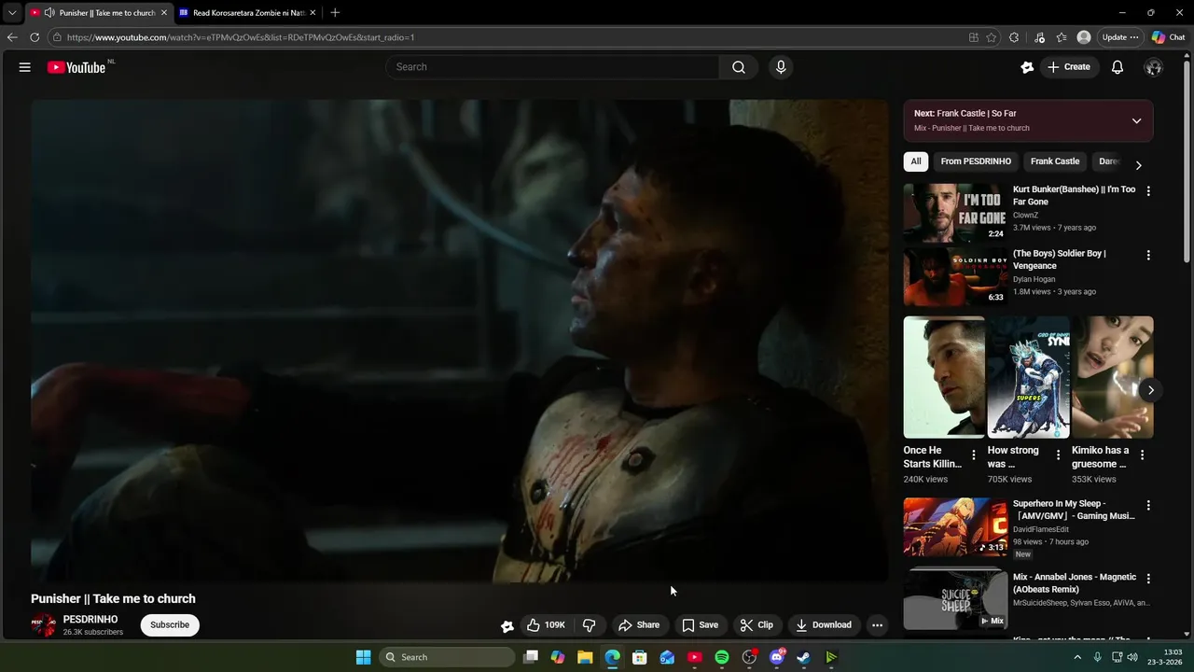
Task: Open browser profile avatar
Action: (1084, 37)
